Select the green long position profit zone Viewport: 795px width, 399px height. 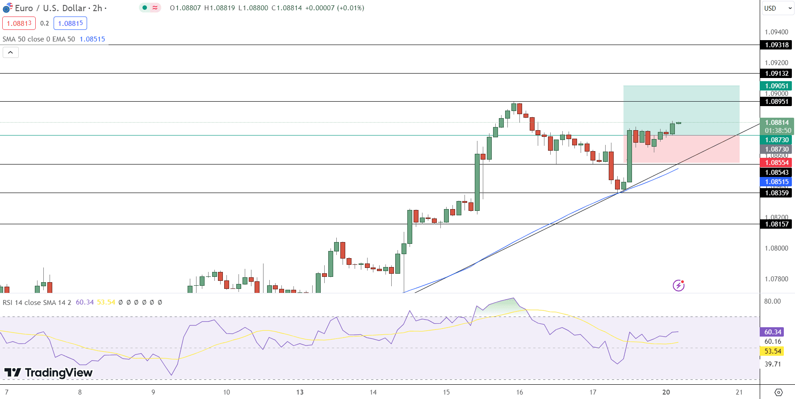click(682, 111)
